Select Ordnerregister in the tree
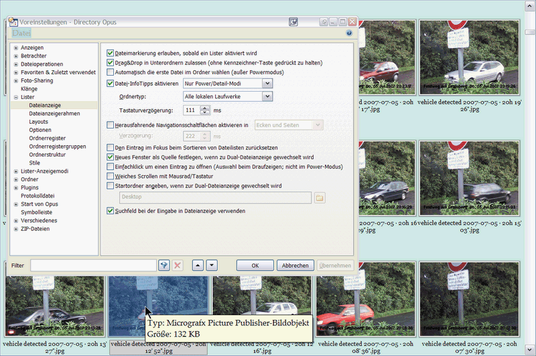This screenshot has height=356, width=536. coord(47,138)
